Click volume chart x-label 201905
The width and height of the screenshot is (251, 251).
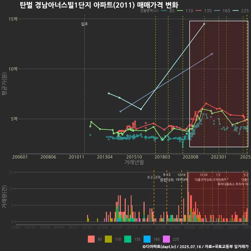(x=175, y=227)
